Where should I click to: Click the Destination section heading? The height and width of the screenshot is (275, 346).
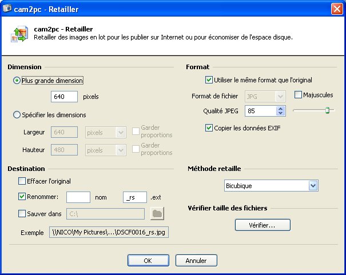coord(26,169)
